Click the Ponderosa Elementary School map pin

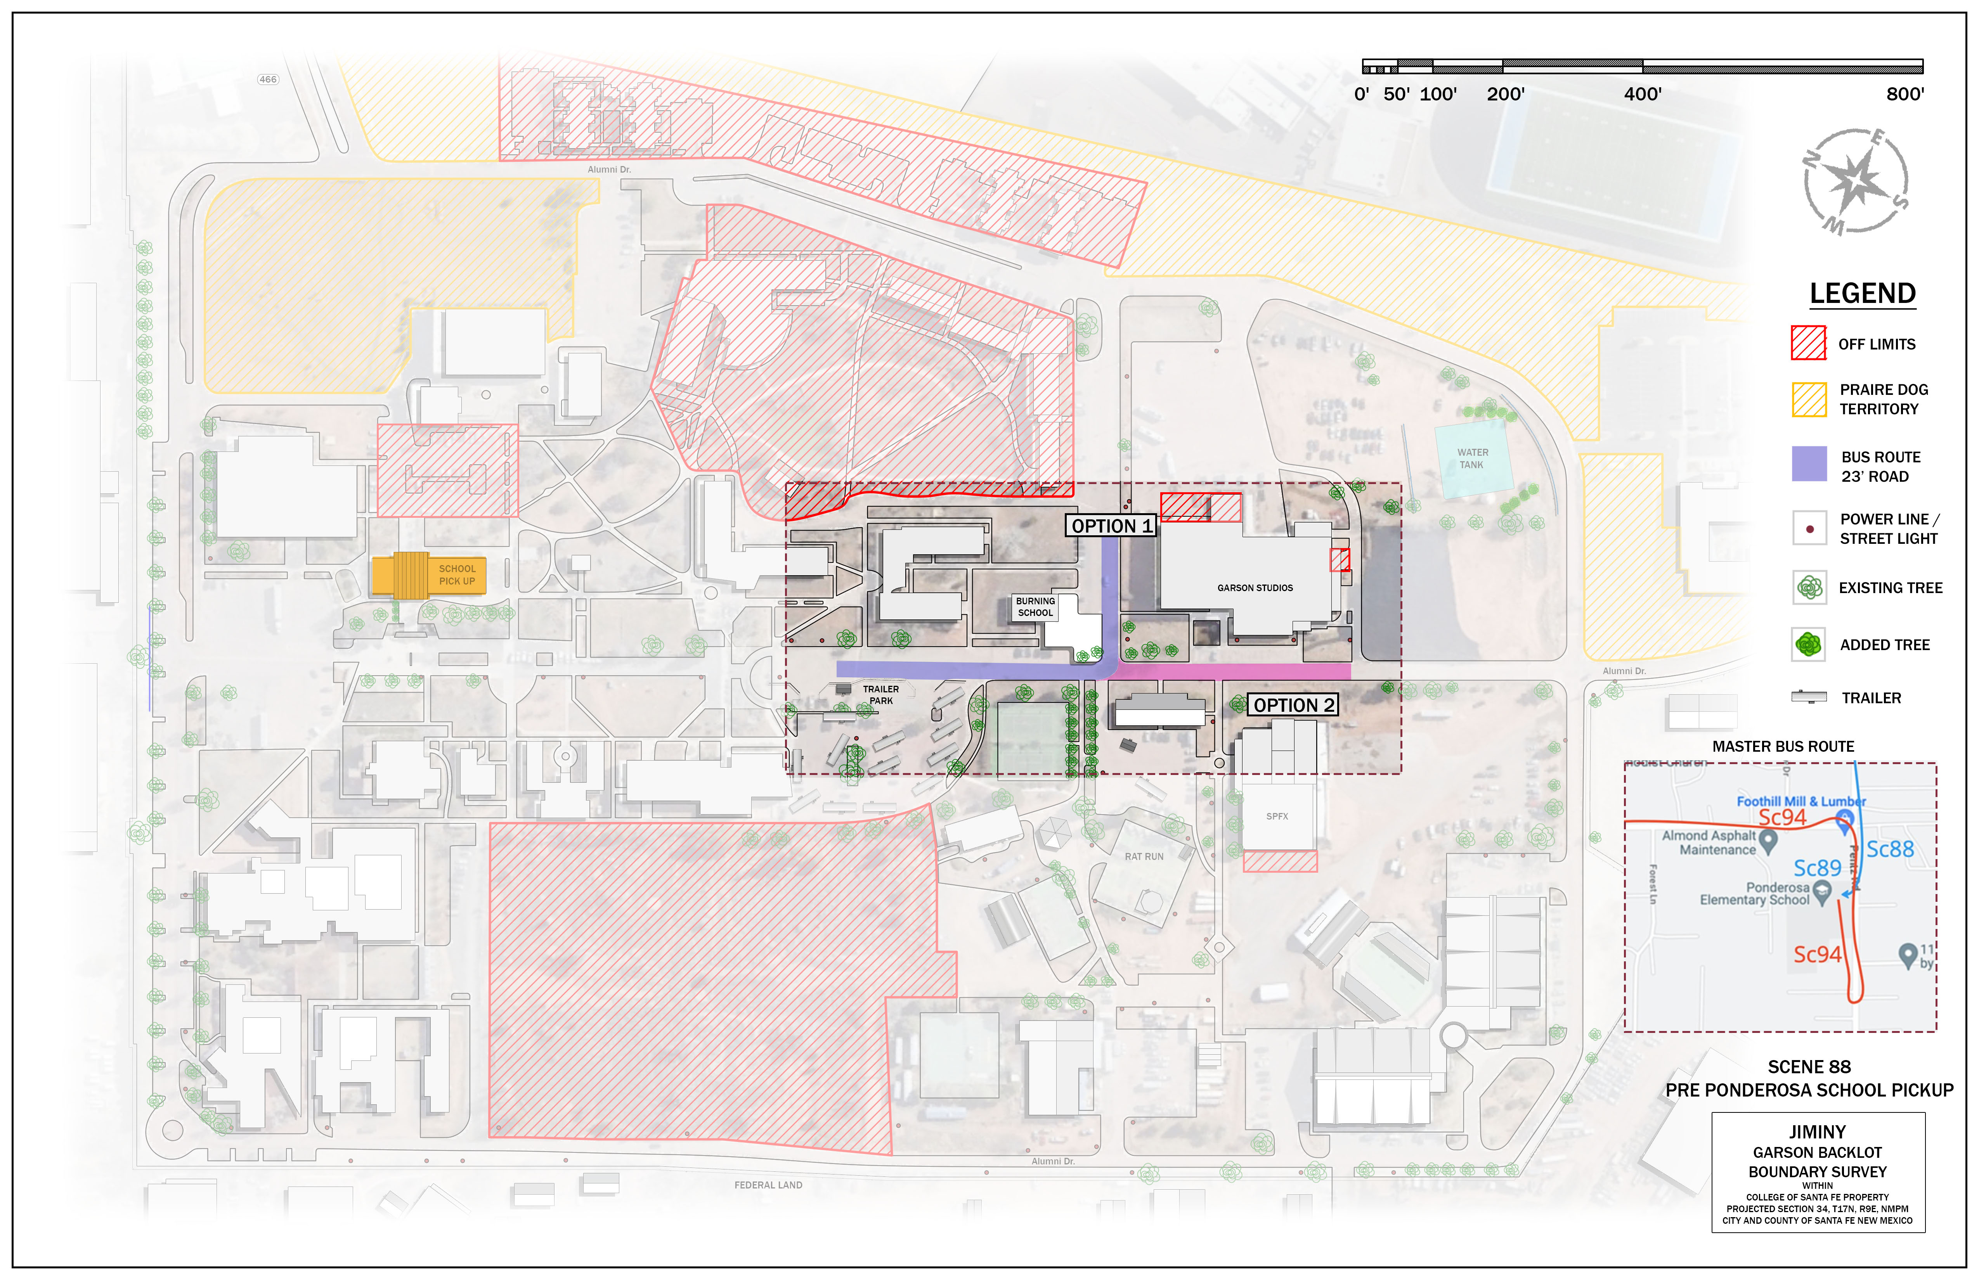(x=1822, y=891)
